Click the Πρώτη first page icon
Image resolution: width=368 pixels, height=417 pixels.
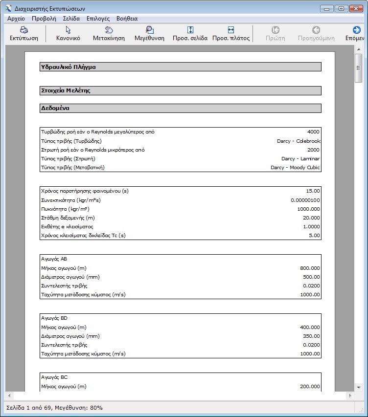[x=276, y=30]
